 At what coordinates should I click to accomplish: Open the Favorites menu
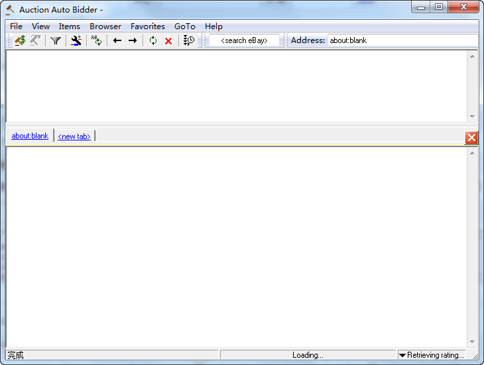coord(148,26)
